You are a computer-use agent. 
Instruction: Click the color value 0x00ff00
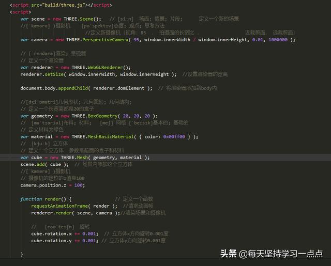174,137
